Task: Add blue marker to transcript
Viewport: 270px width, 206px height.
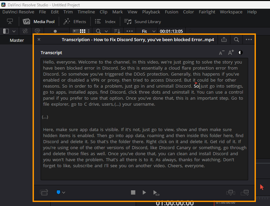Action: coord(58,192)
